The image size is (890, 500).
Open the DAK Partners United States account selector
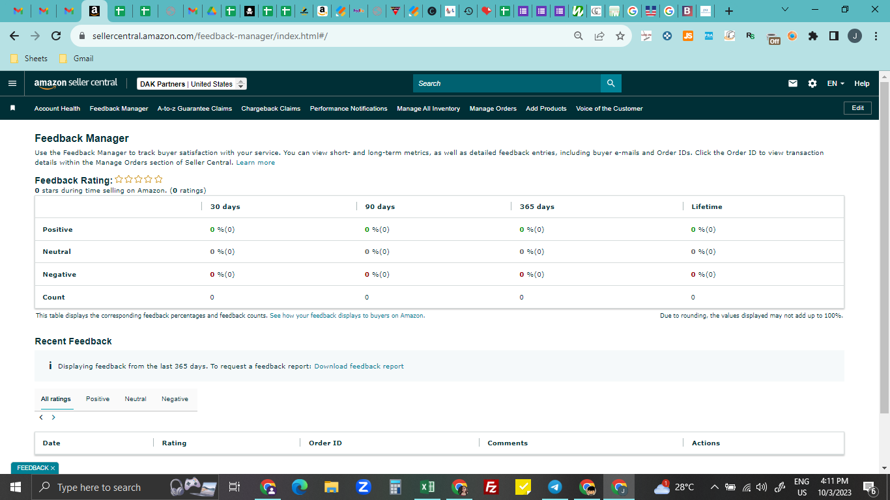pos(192,84)
